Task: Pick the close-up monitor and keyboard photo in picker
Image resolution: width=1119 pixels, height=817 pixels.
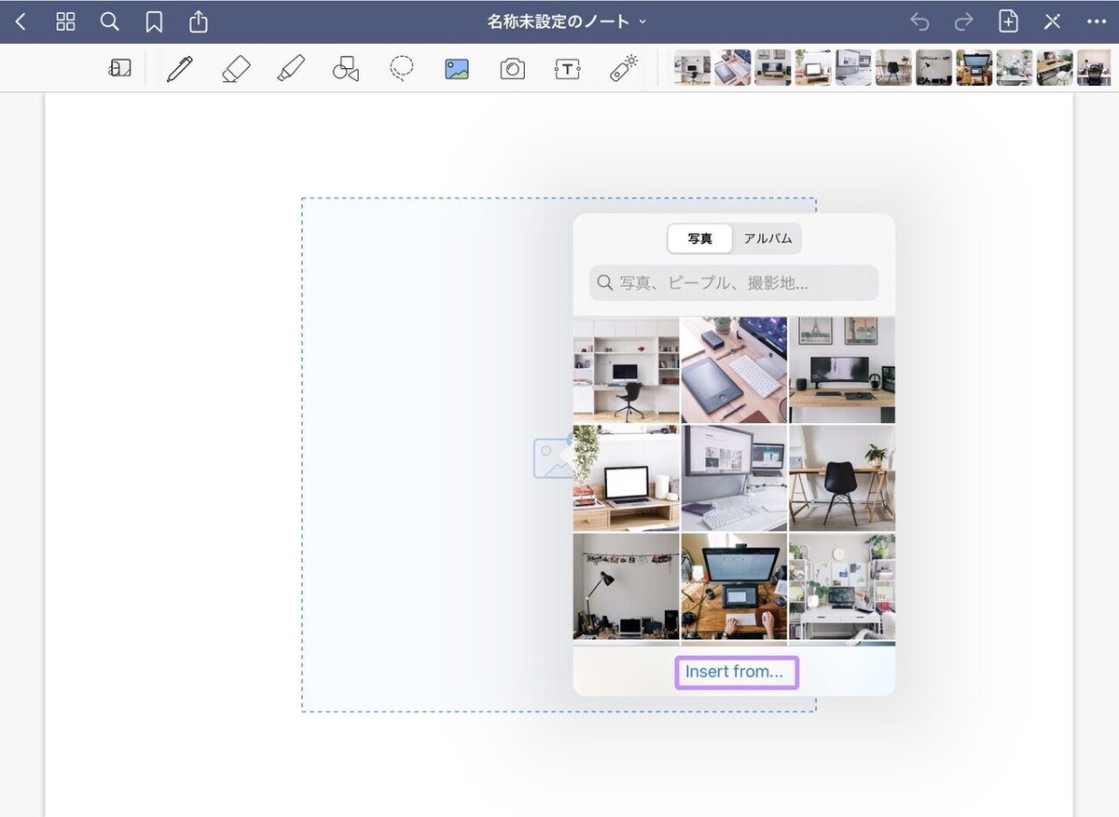Action: pos(734,478)
